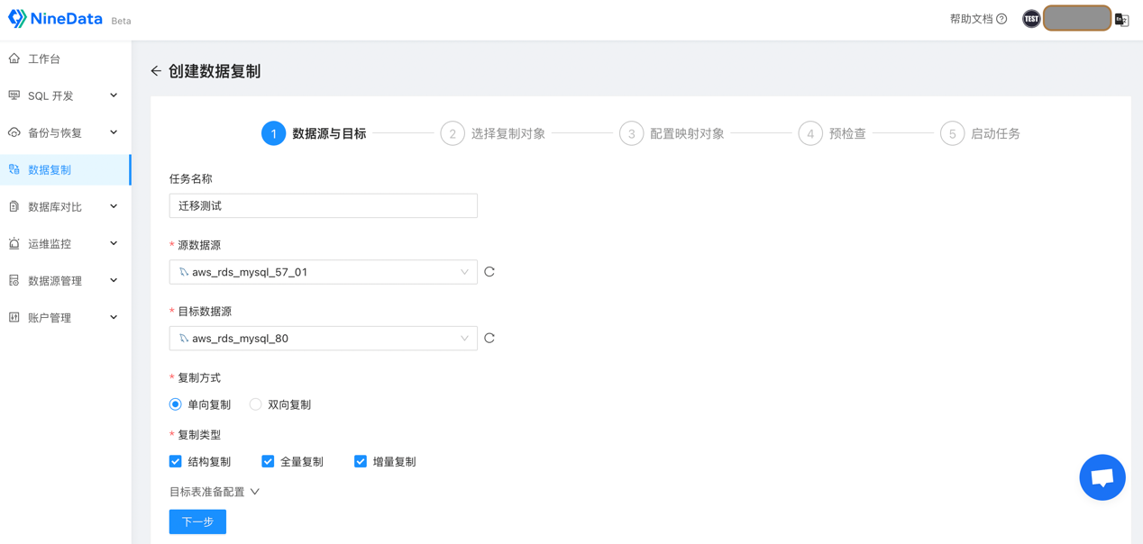Click the 运维监控 alarm icon
This screenshot has height=544, width=1143.
pos(14,243)
